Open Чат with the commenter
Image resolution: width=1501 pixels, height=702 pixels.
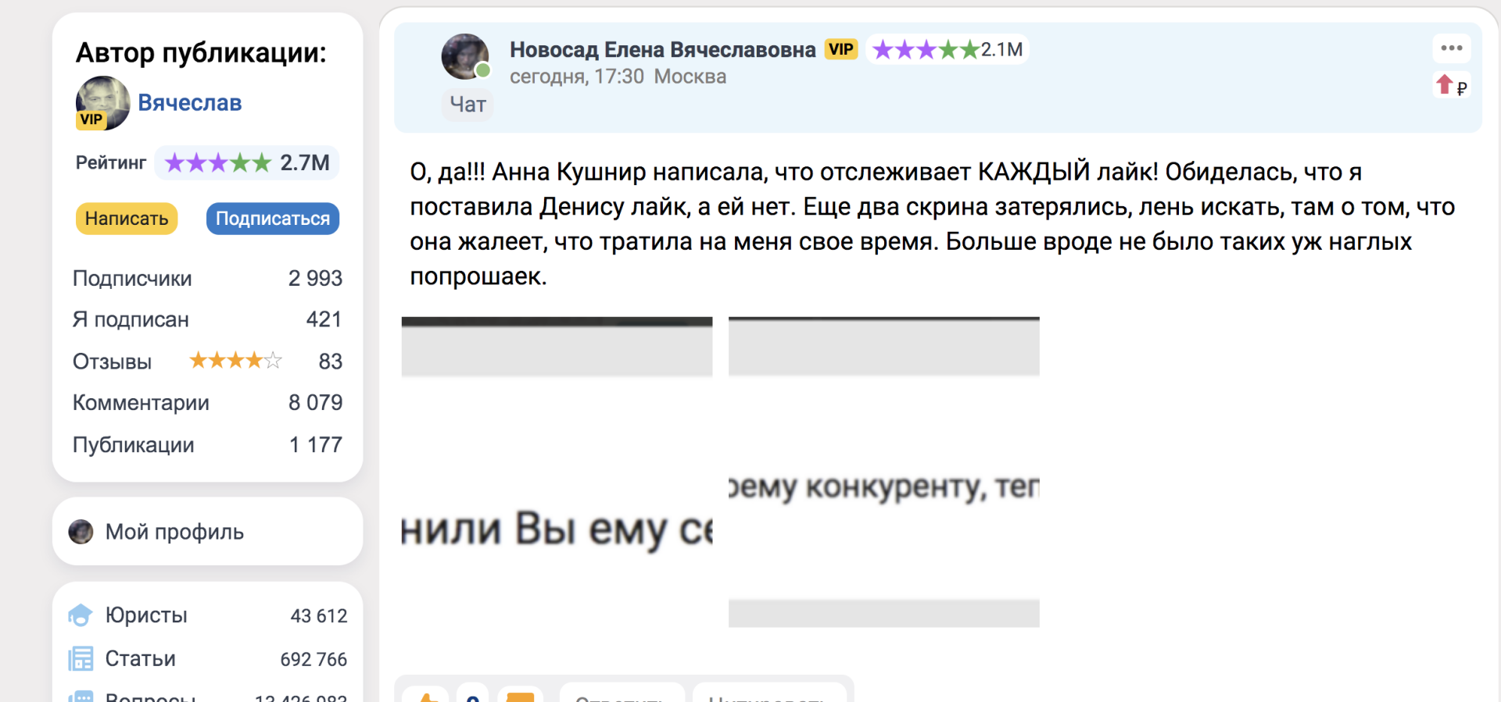tap(467, 105)
